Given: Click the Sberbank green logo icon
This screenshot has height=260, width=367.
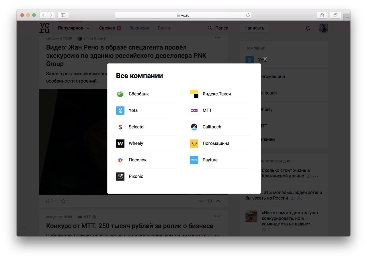Looking at the screenshot, I should pyautogui.click(x=120, y=94).
